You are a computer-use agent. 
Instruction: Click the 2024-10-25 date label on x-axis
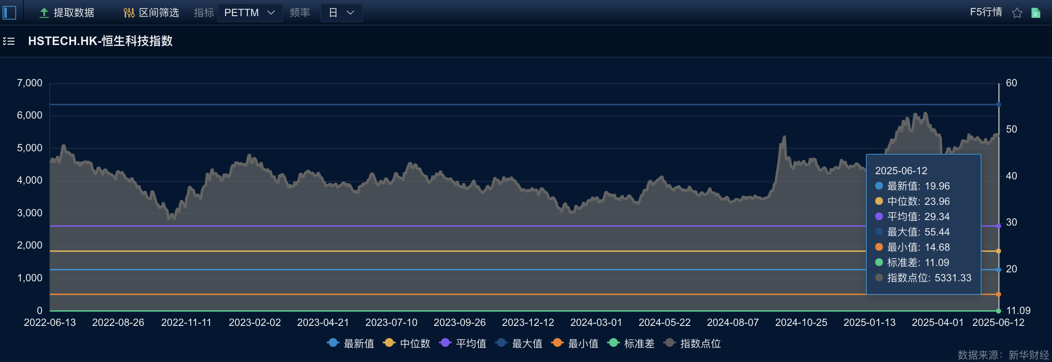[801, 322]
